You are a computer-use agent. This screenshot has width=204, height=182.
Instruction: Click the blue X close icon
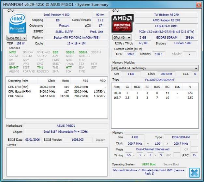(194, 173)
